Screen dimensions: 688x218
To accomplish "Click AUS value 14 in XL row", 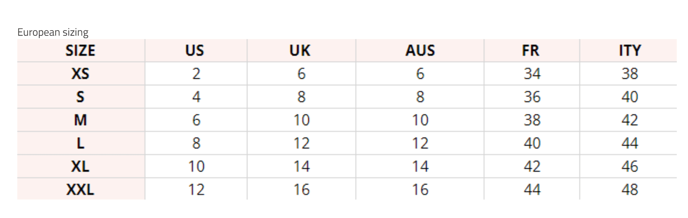I will tap(420, 166).
